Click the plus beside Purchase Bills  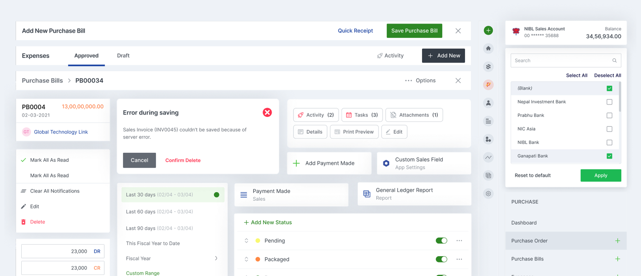pos(617,259)
